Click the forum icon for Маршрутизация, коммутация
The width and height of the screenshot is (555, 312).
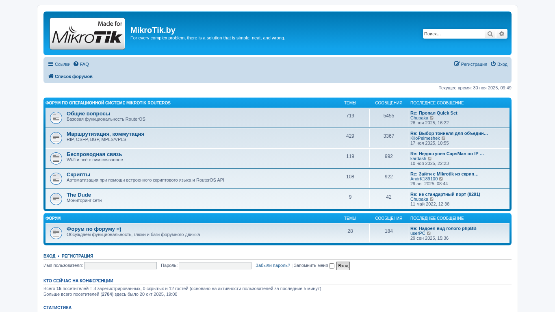click(56, 138)
